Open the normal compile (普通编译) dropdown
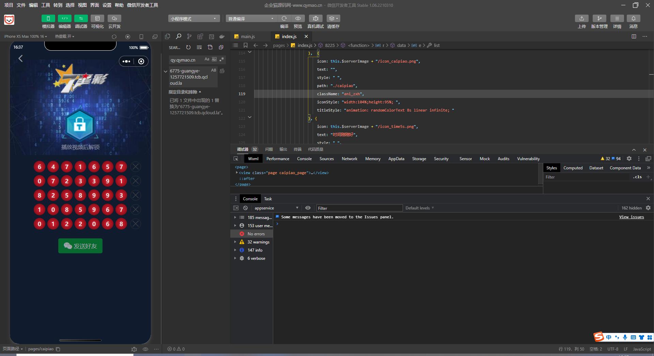The image size is (654, 356). coord(251,19)
